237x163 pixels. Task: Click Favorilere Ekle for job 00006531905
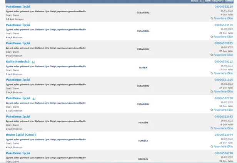click(x=223, y=91)
